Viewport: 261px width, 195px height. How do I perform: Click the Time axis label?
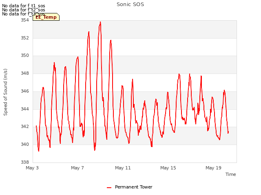tap(230, 174)
